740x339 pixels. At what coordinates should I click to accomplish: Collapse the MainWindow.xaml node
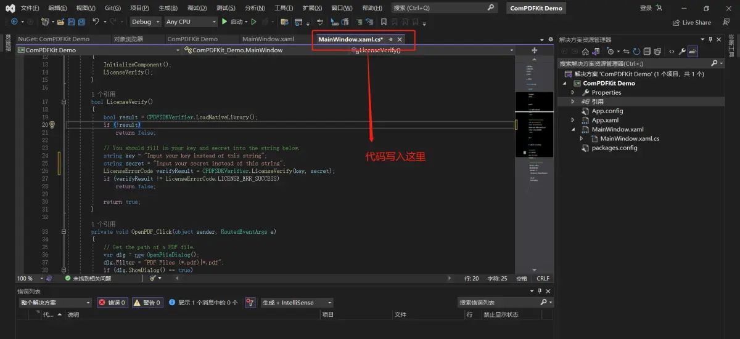(x=573, y=129)
